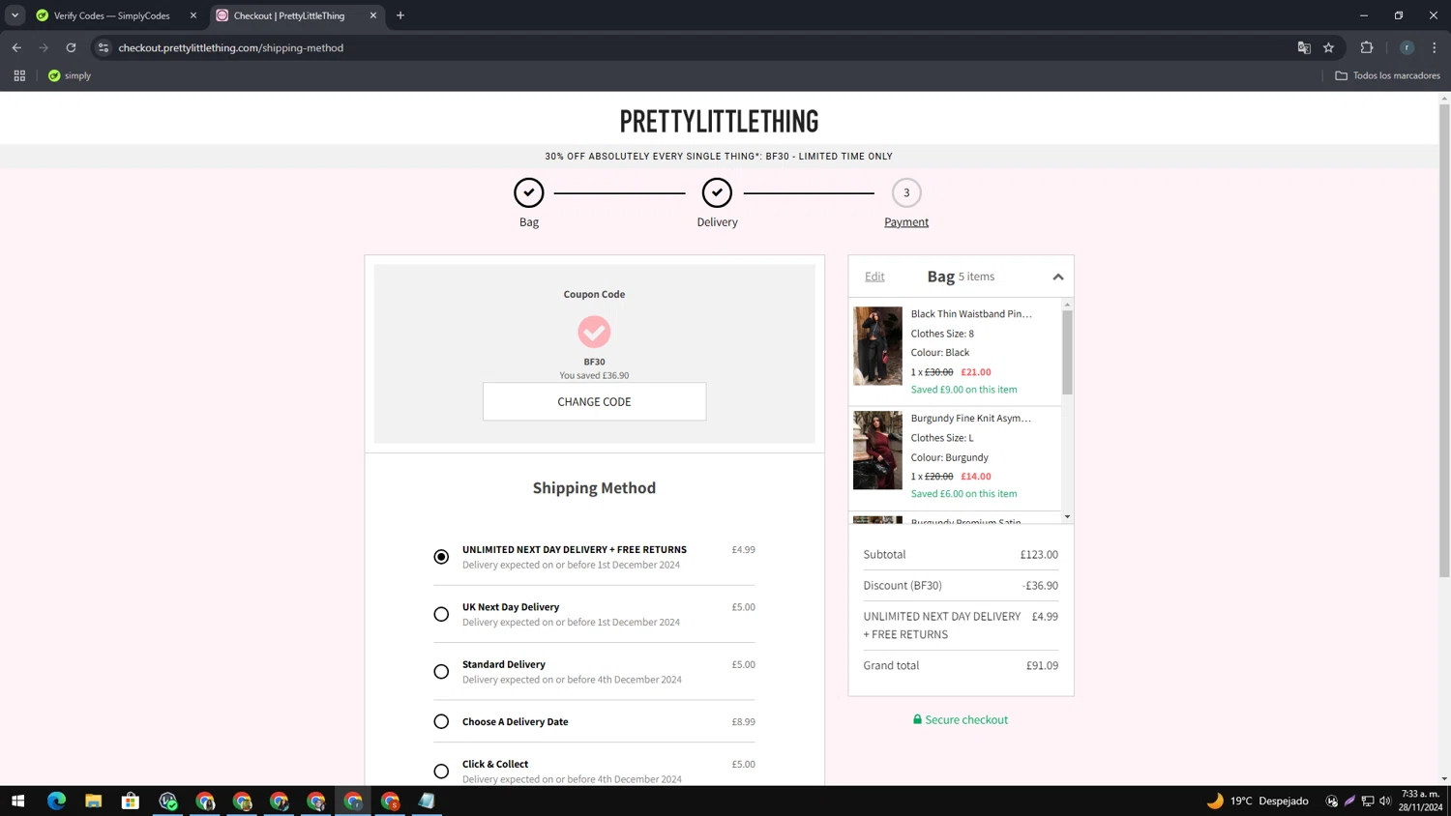Bookmark this page with star icon
1451x816 pixels.
(x=1329, y=47)
